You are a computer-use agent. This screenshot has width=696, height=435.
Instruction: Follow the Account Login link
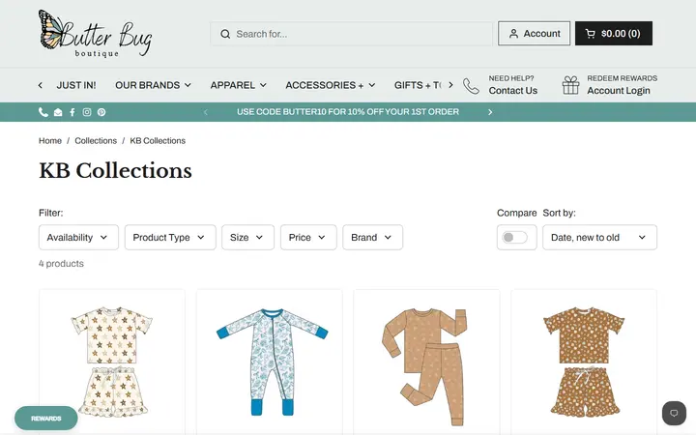coord(619,91)
